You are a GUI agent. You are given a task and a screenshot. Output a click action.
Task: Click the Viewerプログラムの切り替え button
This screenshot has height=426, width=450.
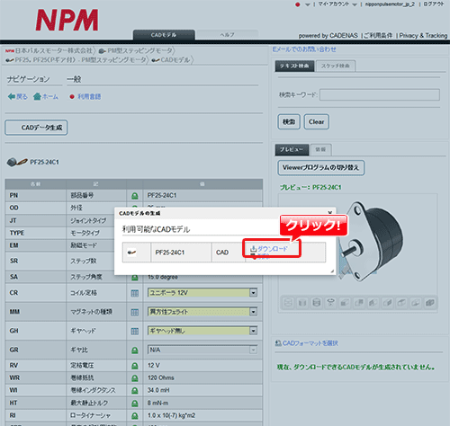click(x=321, y=167)
